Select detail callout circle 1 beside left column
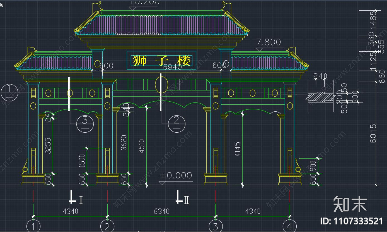387x232 pixels. point(9,92)
